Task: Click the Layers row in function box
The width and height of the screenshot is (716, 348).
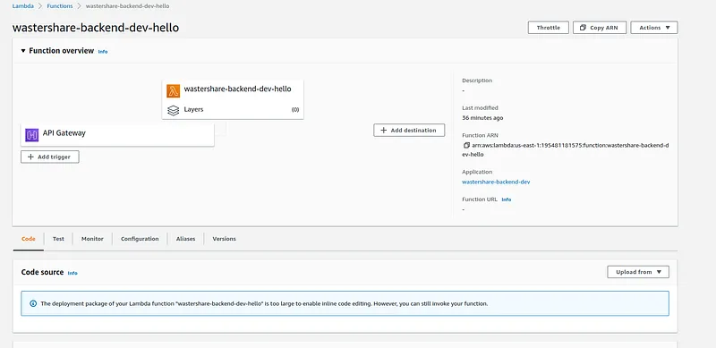Action: click(x=233, y=110)
